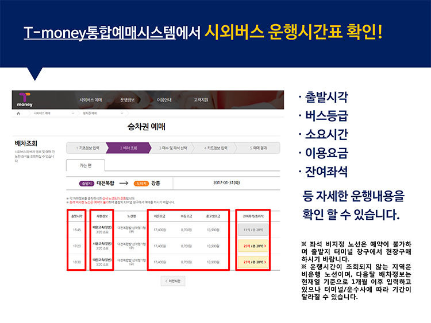Select step 4 카드정보 입력

tap(215, 148)
